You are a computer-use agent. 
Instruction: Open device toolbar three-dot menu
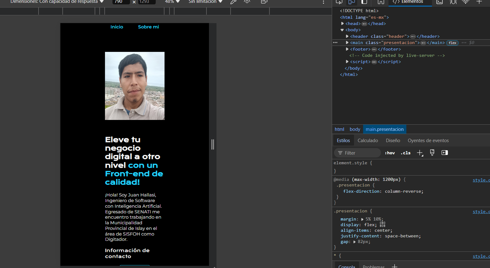pyautogui.click(x=324, y=2)
